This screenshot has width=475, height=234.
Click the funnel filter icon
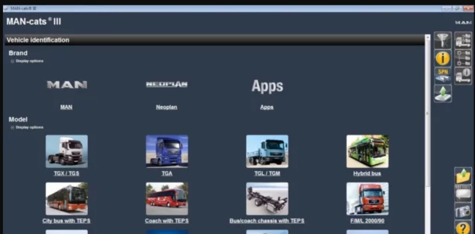[x=443, y=41]
